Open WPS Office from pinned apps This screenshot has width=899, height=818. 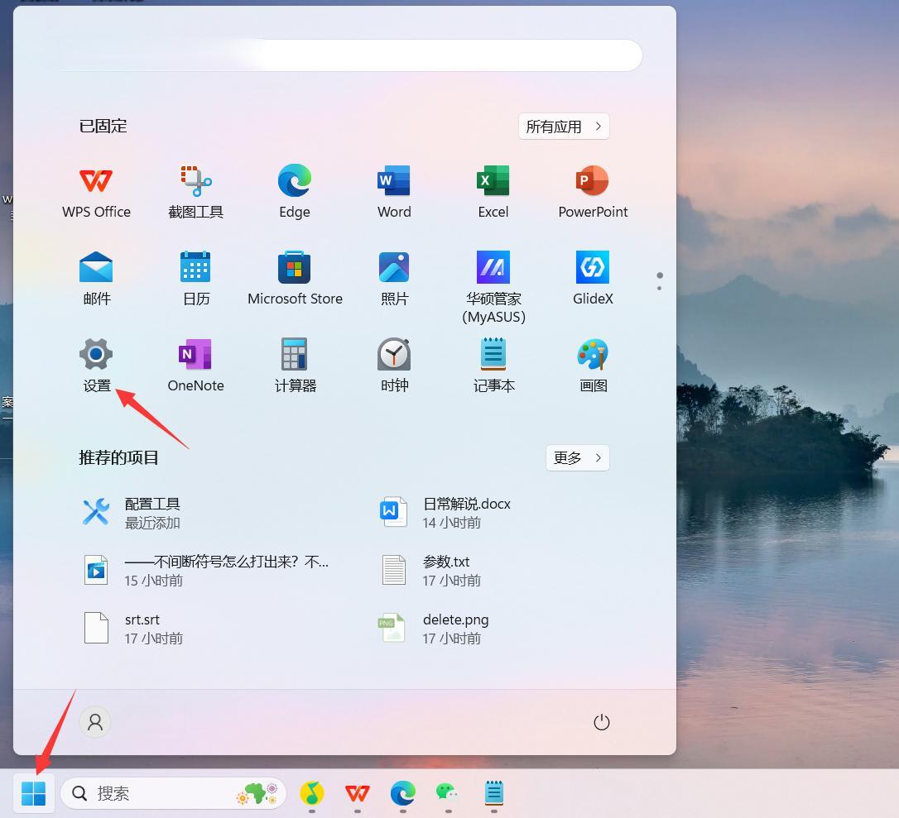click(96, 192)
